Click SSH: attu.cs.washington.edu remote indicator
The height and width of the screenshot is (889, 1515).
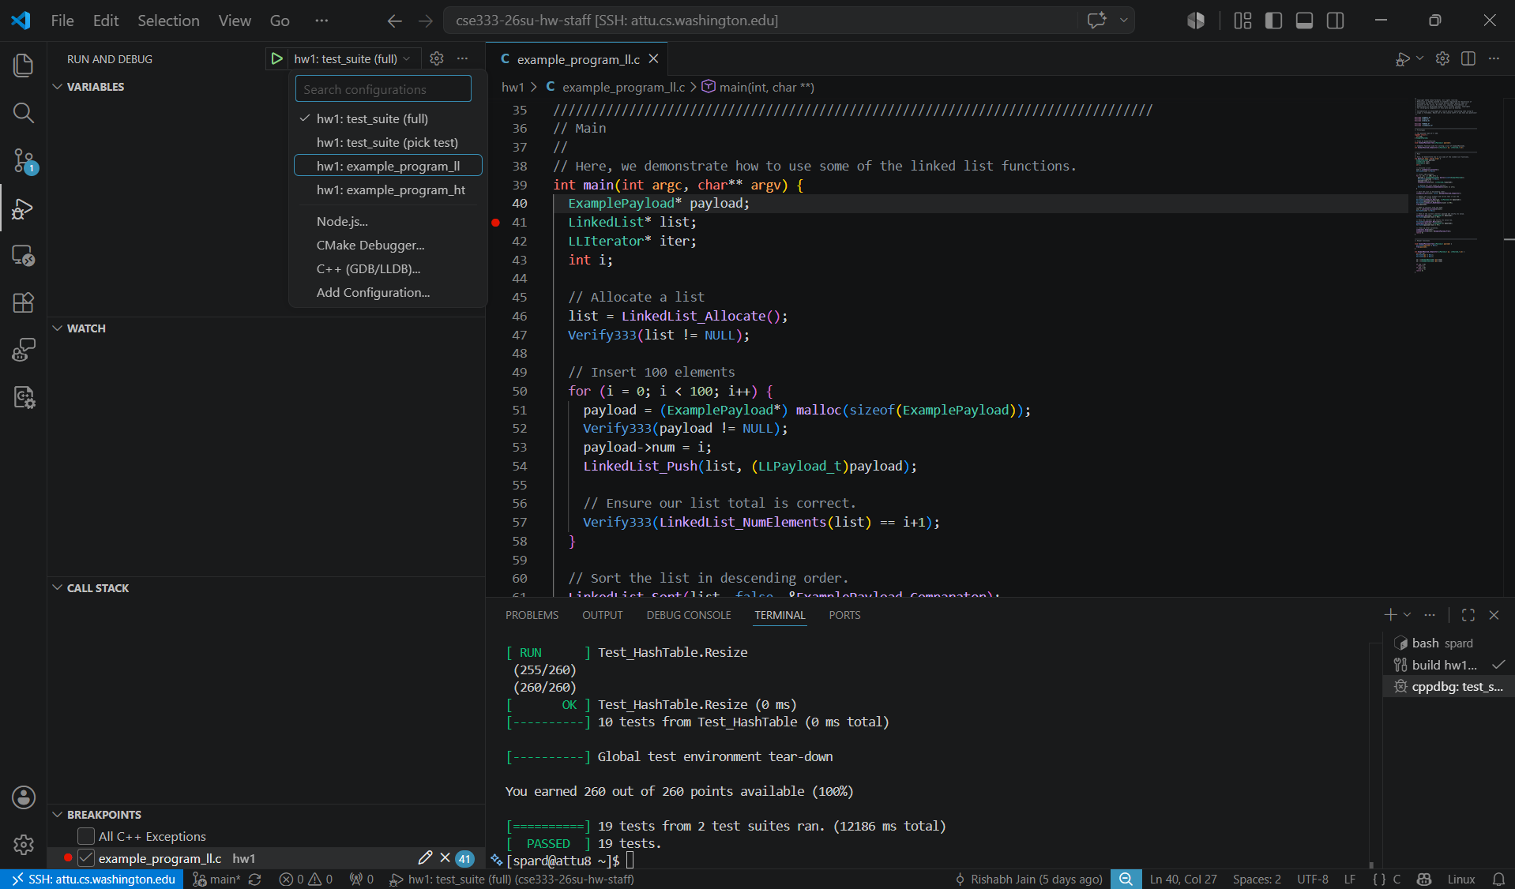coord(92,880)
